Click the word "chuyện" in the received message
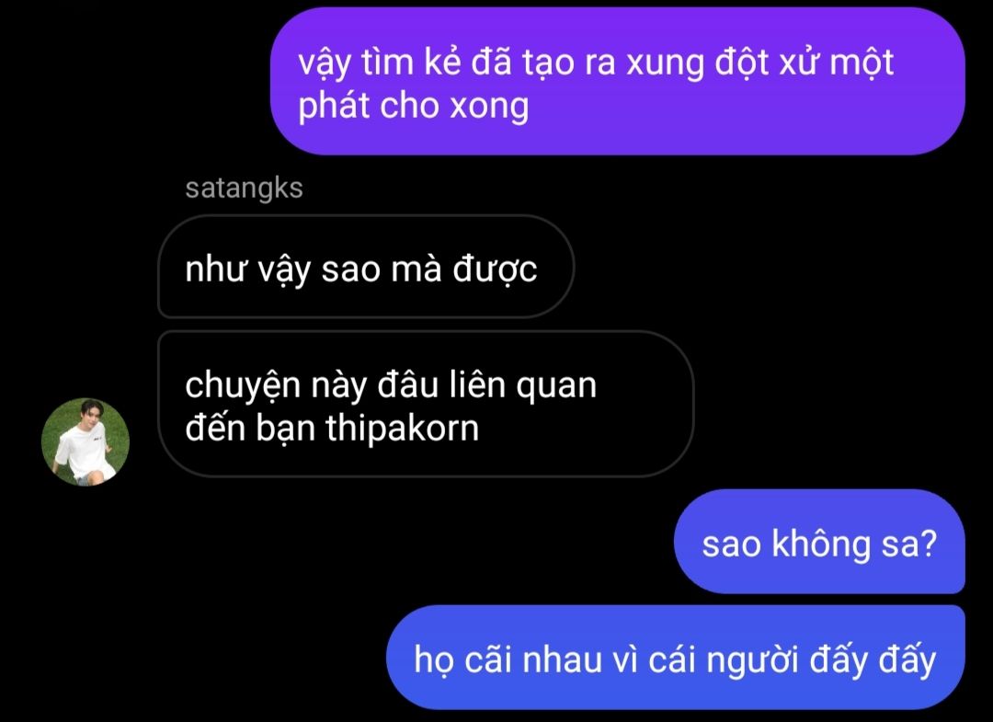 coord(243,385)
